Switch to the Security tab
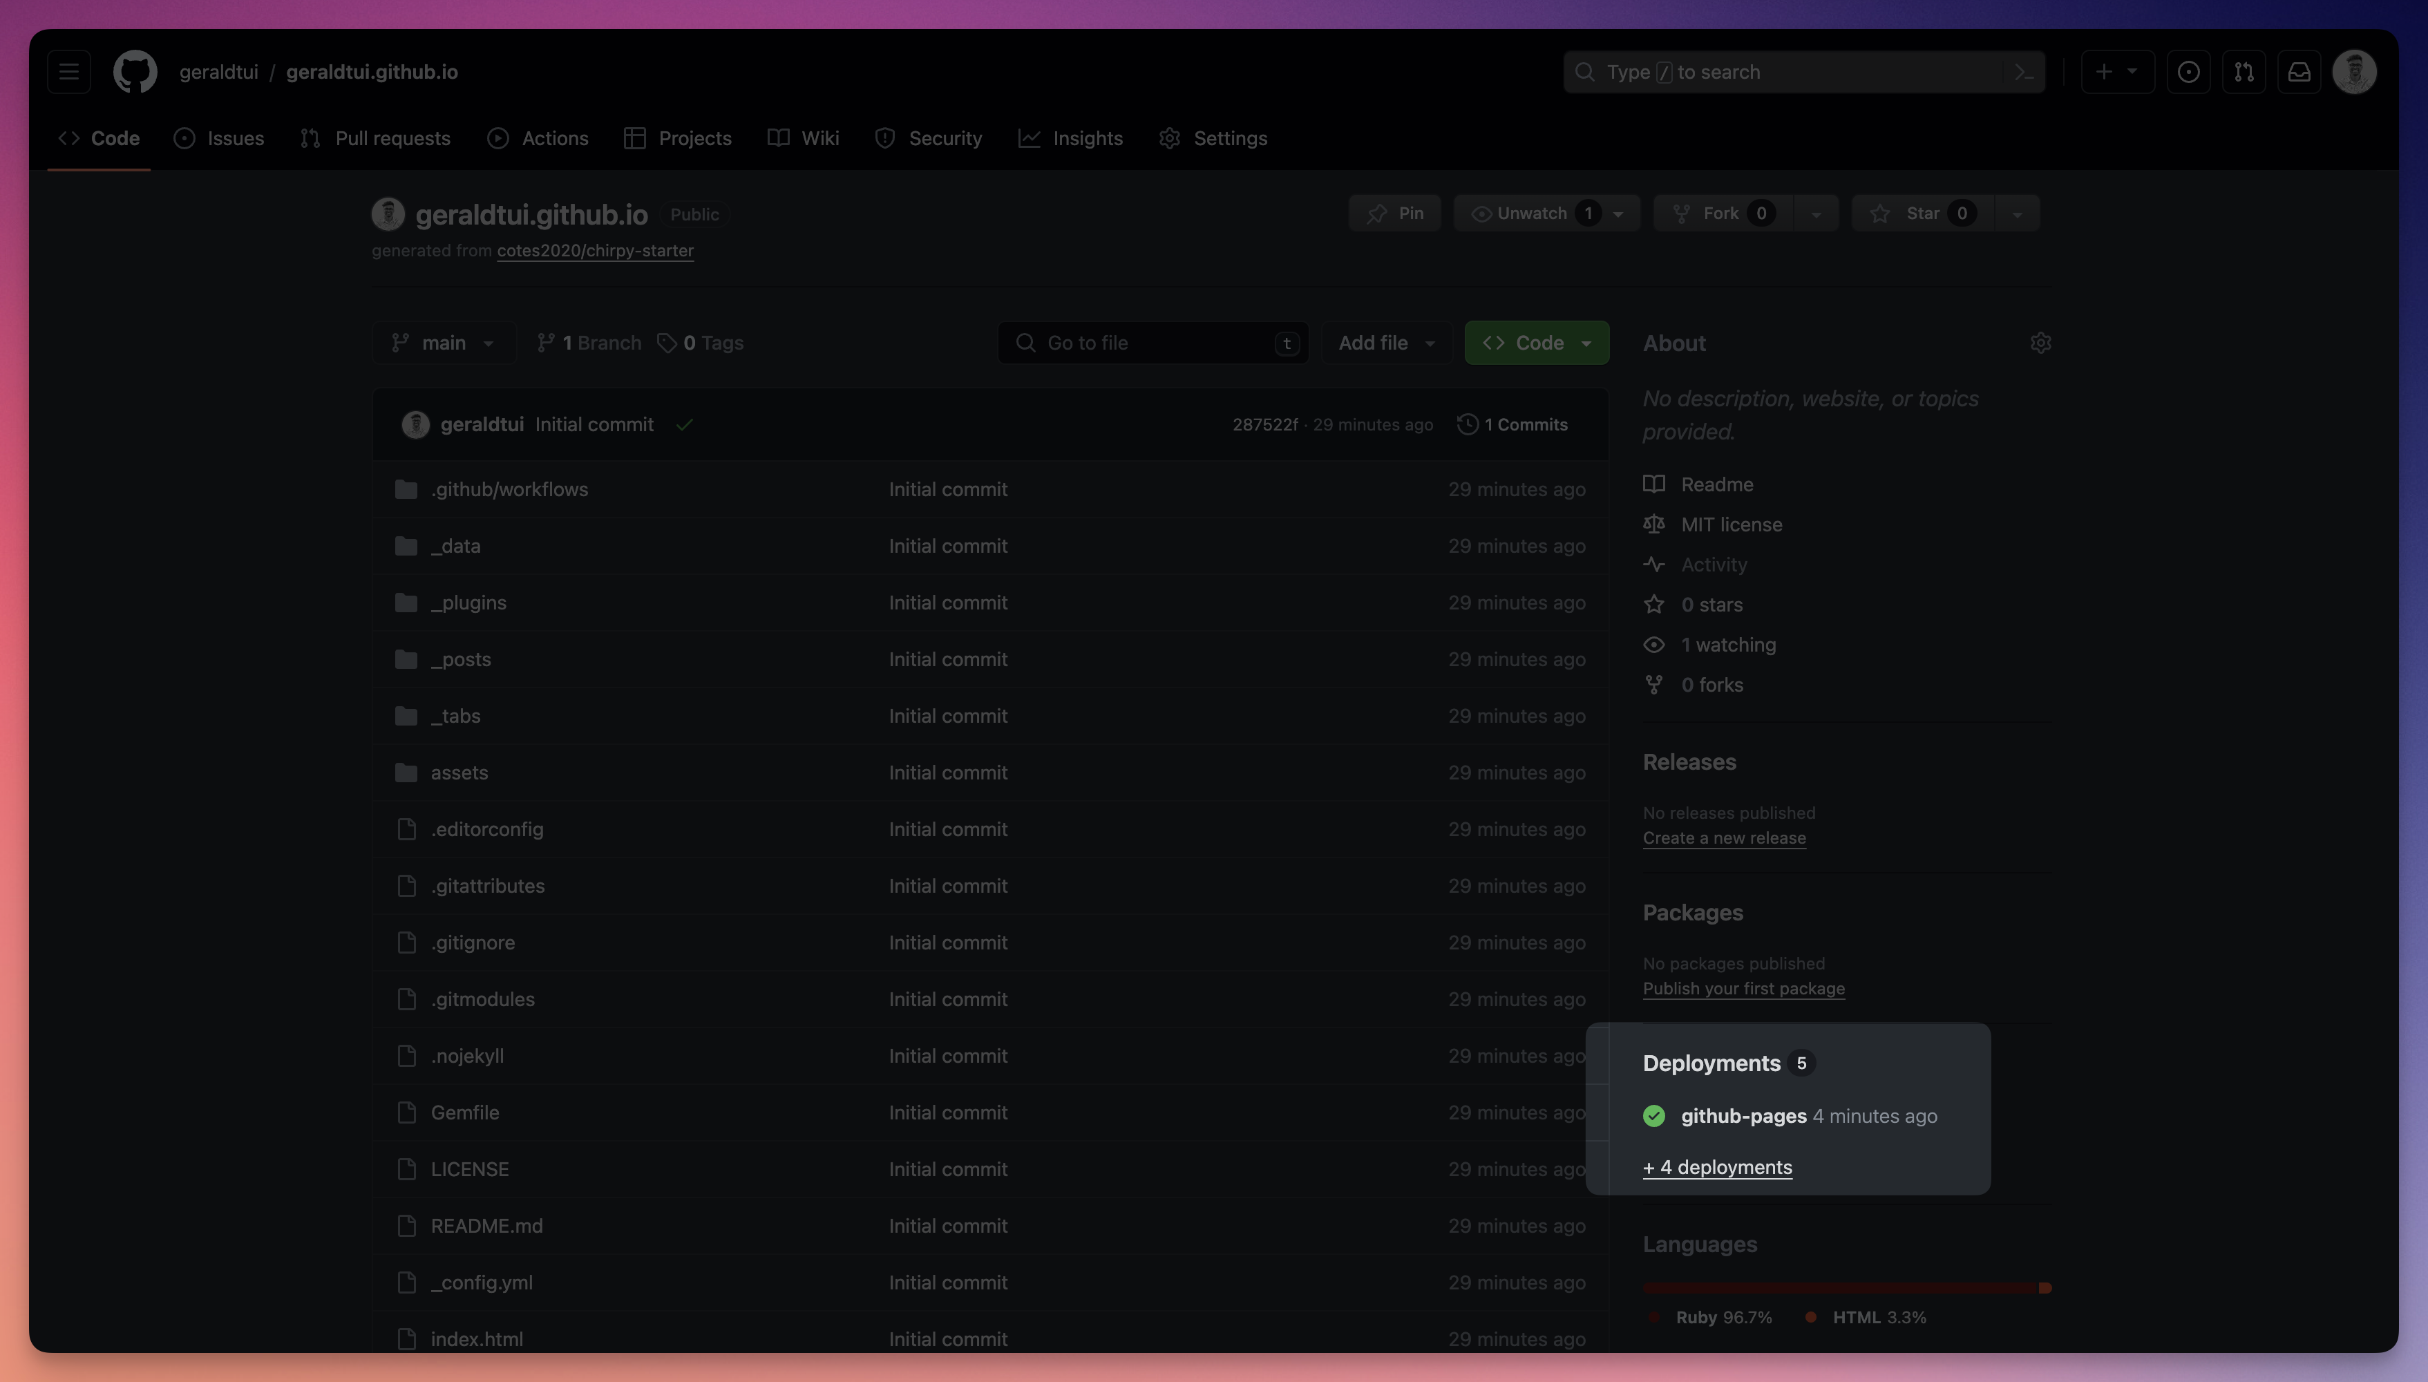 [928, 139]
